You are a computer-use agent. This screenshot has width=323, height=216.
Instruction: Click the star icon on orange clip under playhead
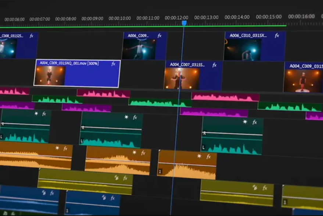tap(199, 156)
